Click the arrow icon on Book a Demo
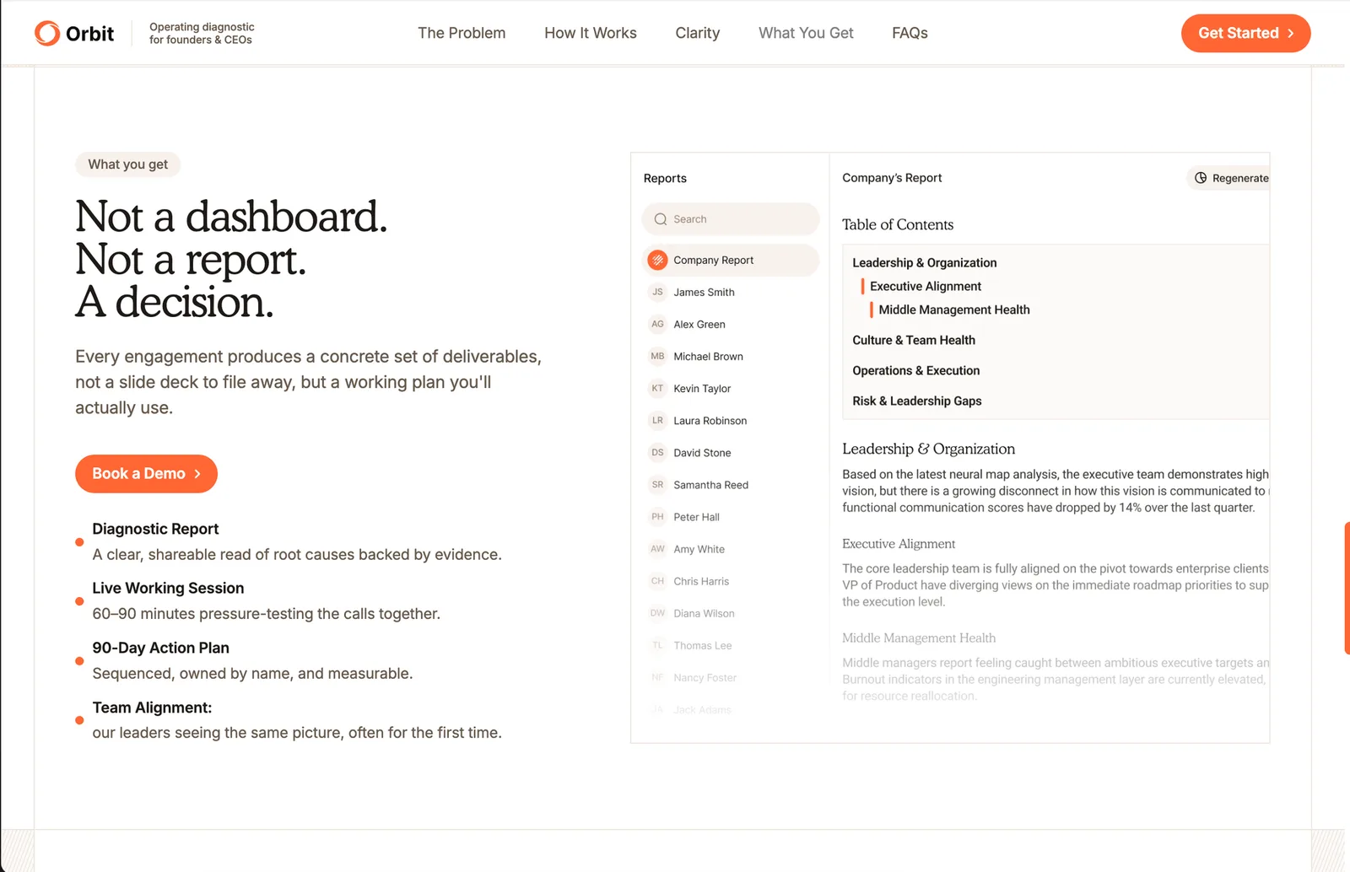The height and width of the screenshot is (872, 1350). (x=197, y=474)
